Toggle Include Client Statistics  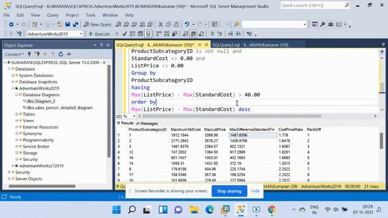click(x=175, y=34)
